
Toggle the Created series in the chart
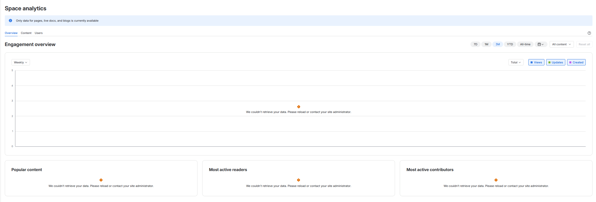[x=576, y=62]
